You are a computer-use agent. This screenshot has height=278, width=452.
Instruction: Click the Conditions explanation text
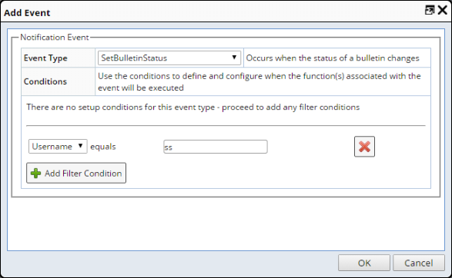pyautogui.click(x=259, y=81)
